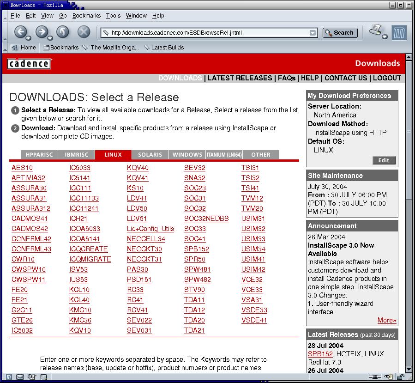Toggle online/offline plug icon
Viewport: 415px width, 383px height.
tap(375, 377)
